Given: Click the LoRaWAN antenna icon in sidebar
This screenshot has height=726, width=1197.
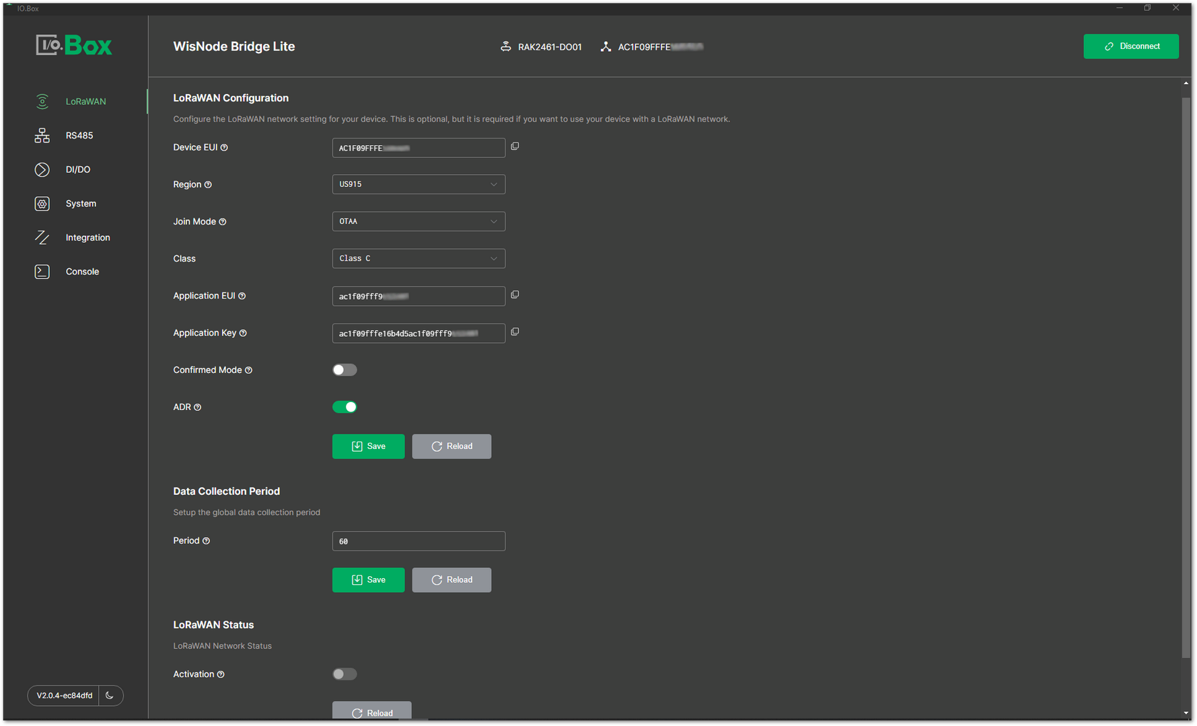Looking at the screenshot, I should (x=42, y=102).
